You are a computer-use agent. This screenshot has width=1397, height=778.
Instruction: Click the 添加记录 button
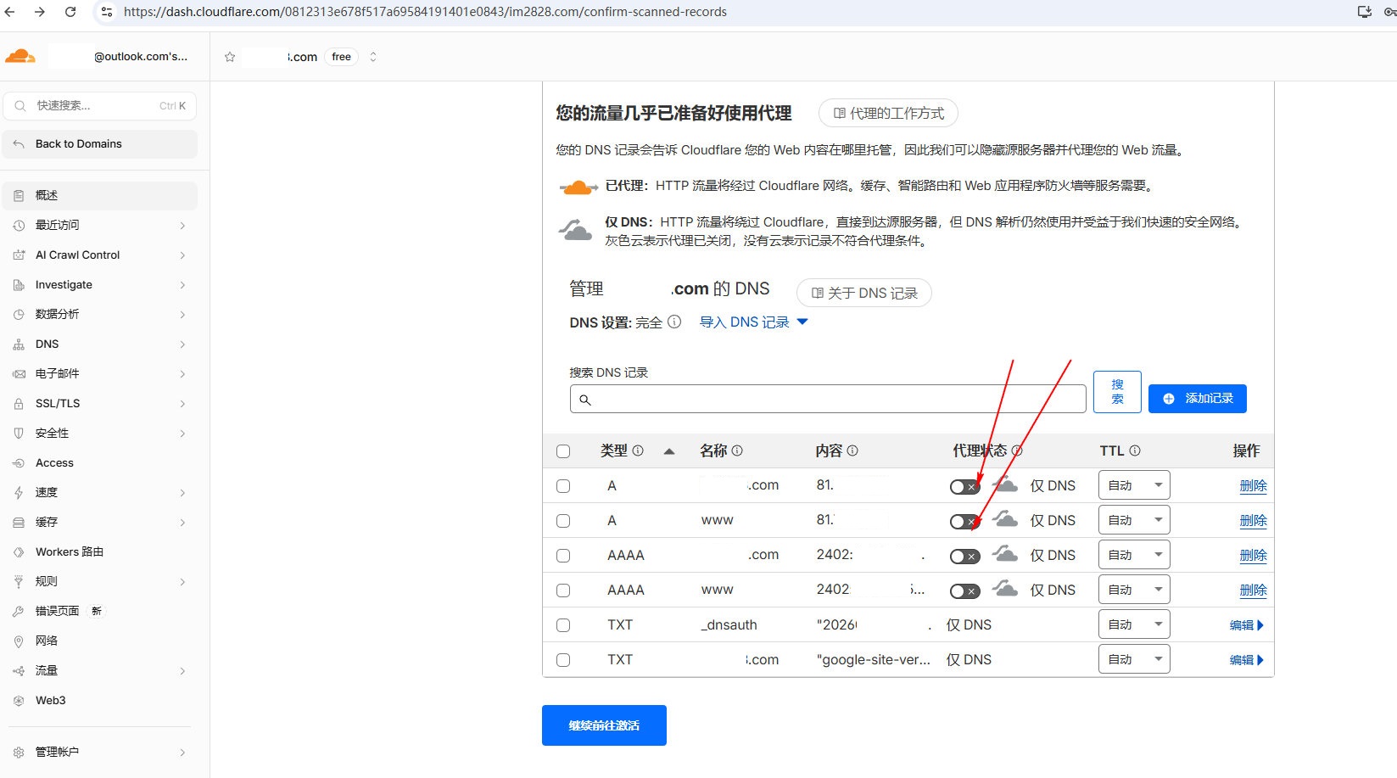pos(1198,399)
